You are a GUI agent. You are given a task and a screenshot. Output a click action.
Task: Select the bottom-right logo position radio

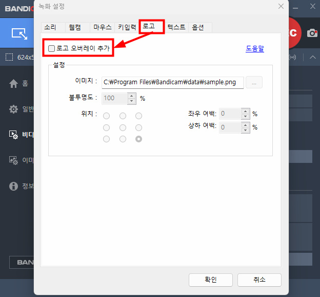pos(138,139)
